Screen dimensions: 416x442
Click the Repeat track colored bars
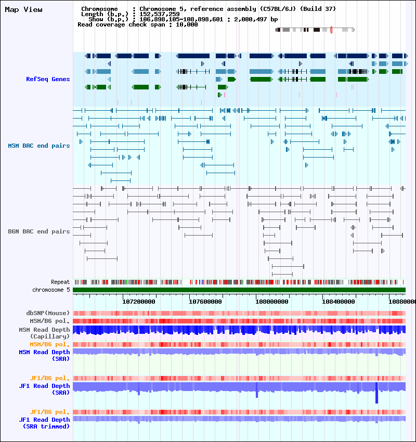(x=239, y=282)
